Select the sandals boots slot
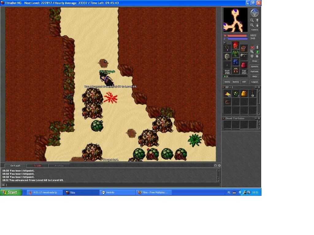 pos(235,71)
